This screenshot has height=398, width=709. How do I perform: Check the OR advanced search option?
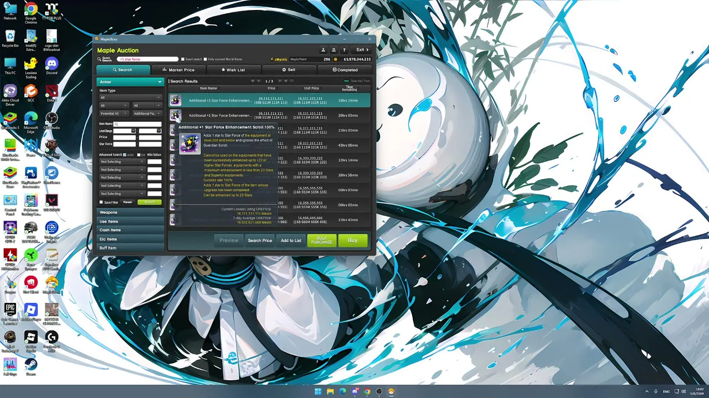coord(139,155)
